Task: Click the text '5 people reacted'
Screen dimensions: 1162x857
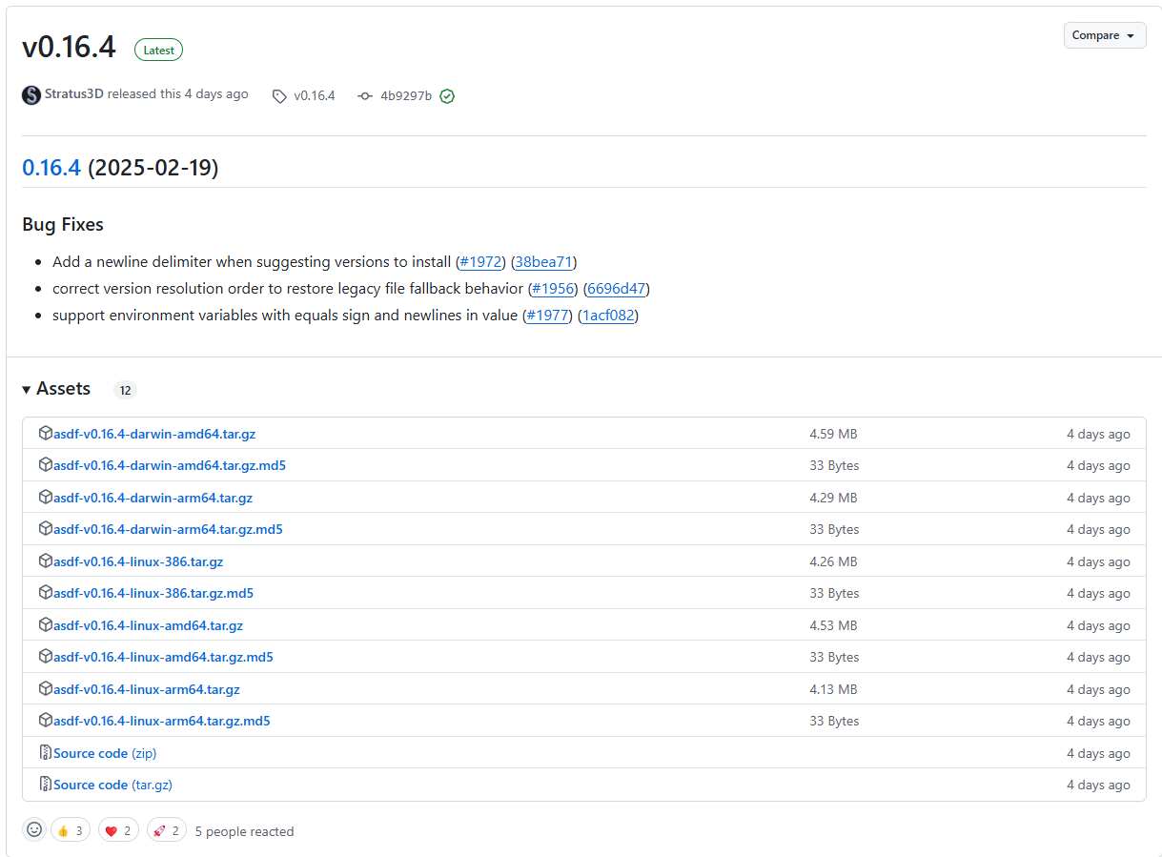Action: tap(244, 830)
